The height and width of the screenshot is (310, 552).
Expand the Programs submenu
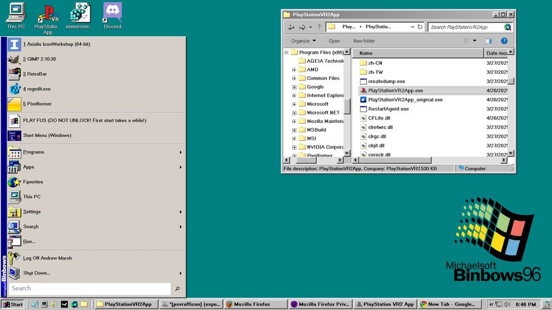(97, 152)
